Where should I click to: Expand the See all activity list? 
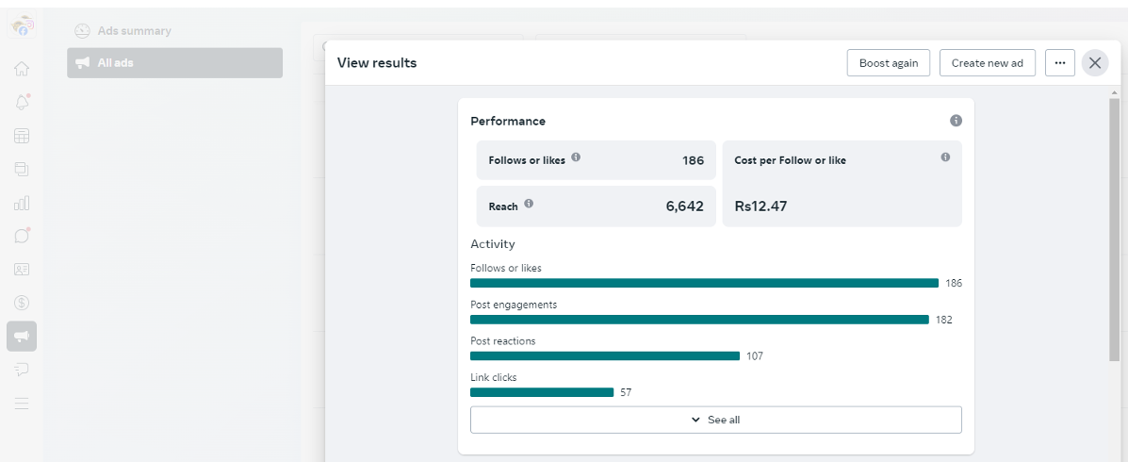[715, 420]
